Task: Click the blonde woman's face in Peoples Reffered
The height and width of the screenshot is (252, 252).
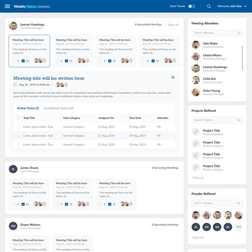Action: (238, 215)
